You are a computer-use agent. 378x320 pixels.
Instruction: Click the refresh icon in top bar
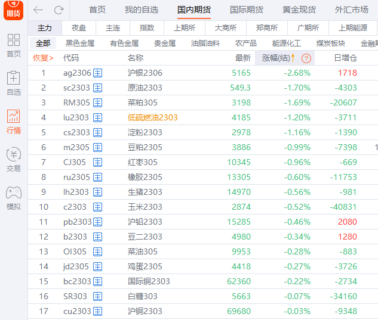click(x=59, y=10)
